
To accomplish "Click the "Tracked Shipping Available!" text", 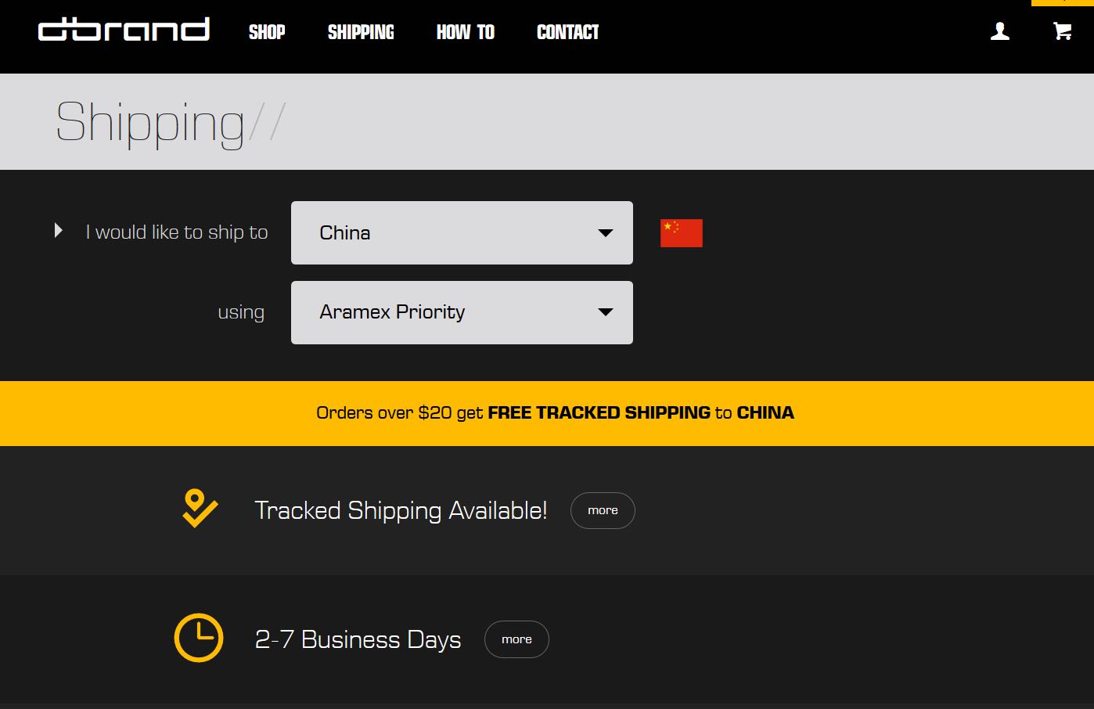I will [x=401, y=510].
